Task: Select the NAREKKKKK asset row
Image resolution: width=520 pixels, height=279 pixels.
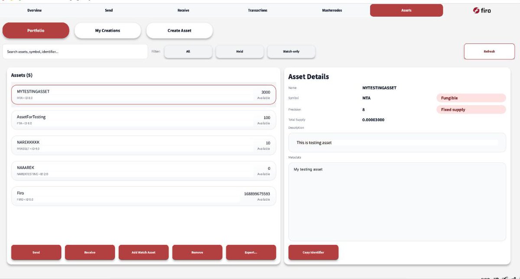Action: pyautogui.click(x=143, y=145)
